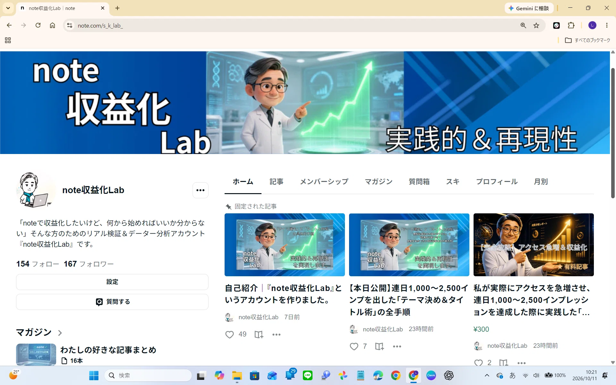Open more options for the 自己紹介 article

276,335
